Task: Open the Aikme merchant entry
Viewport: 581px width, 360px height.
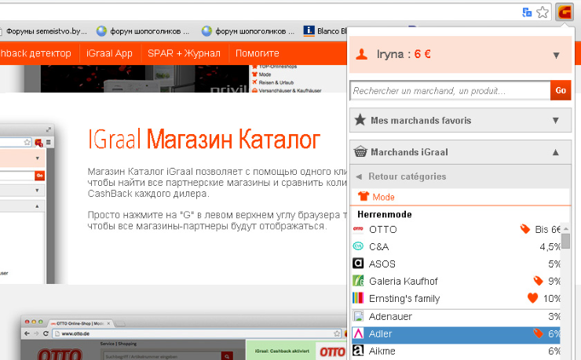Action: pyautogui.click(x=455, y=351)
